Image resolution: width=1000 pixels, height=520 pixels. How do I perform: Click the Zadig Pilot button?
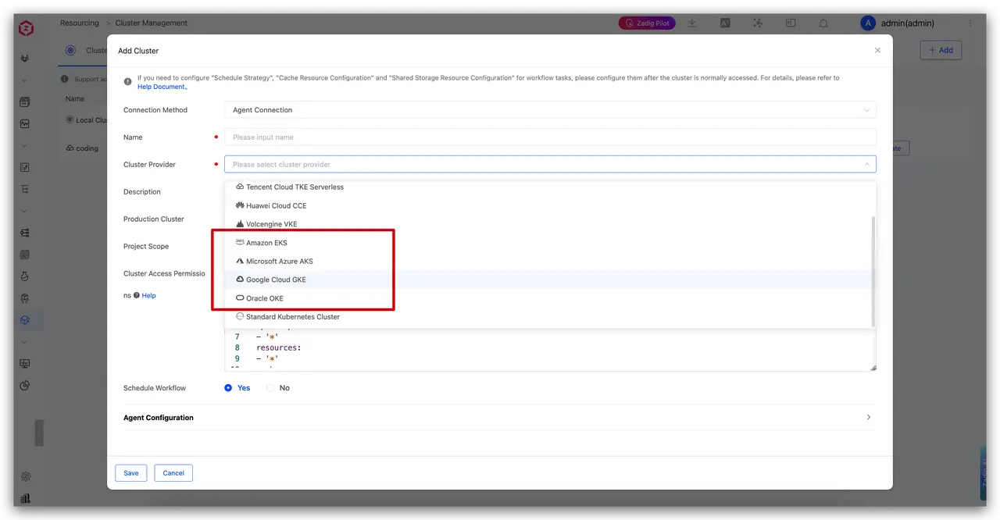point(647,23)
